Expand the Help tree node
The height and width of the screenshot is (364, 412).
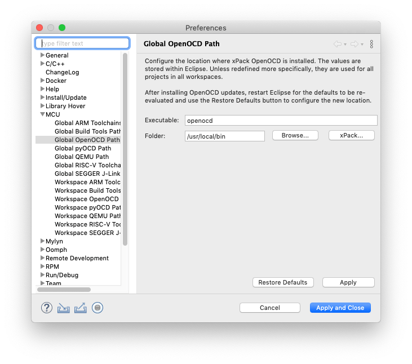point(42,89)
